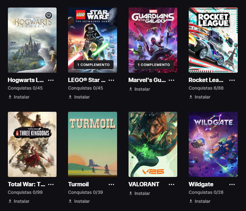This screenshot has height=211, width=246.
Task: Click Instalar under Rocket League
Action: tap(200, 97)
